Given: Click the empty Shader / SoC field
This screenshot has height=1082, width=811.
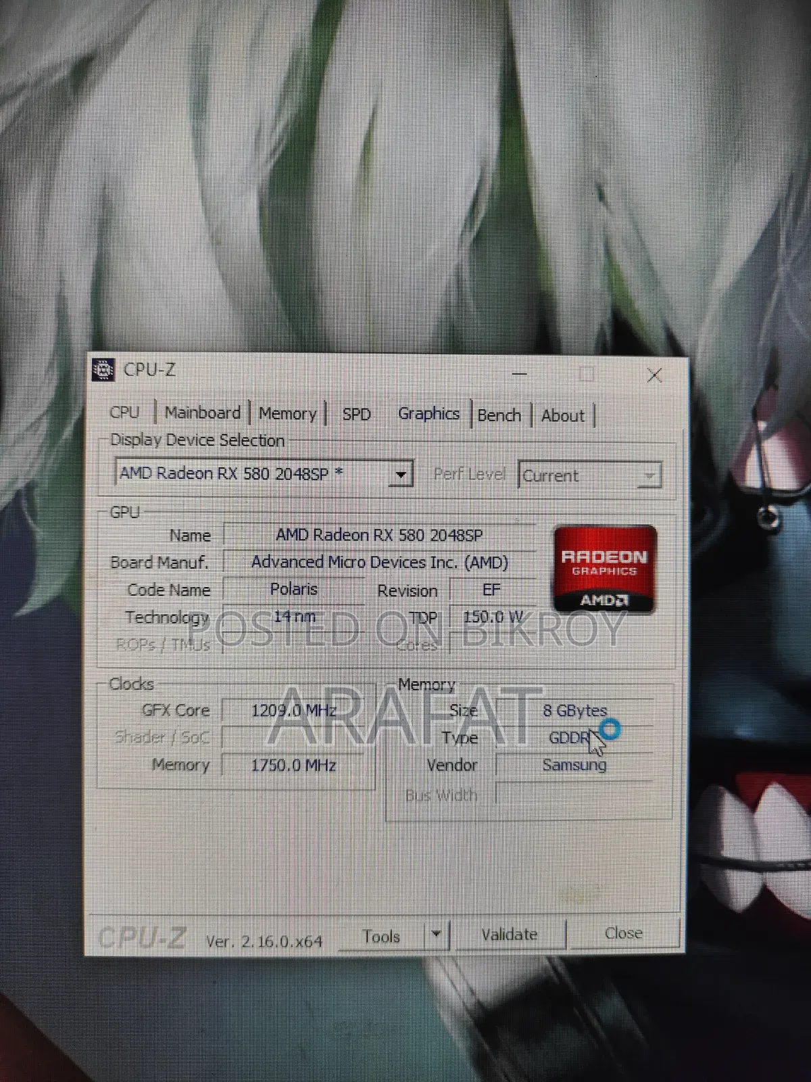Looking at the screenshot, I should point(293,738).
